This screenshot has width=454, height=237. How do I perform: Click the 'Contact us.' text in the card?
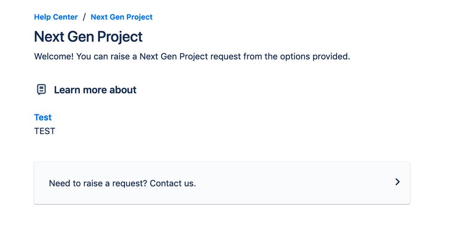pos(173,184)
